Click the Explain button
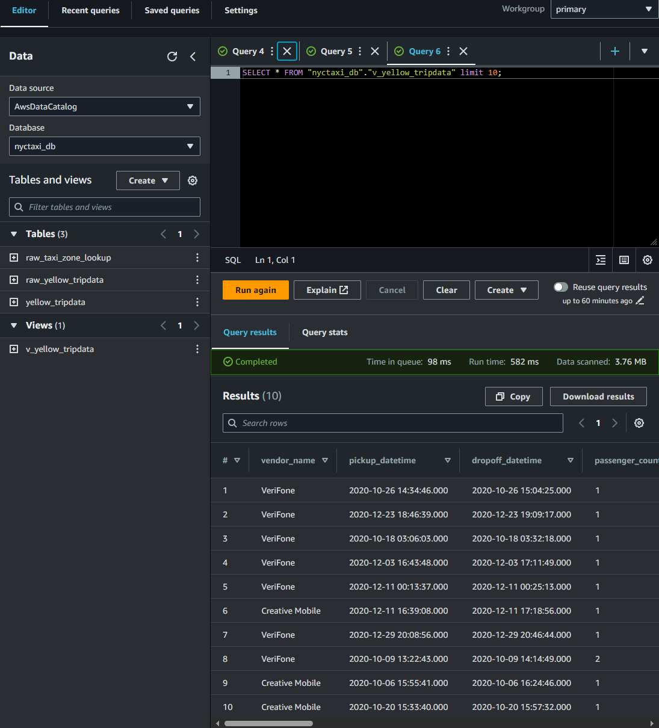Viewport: 659px width, 728px height. pyautogui.click(x=327, y=290)
